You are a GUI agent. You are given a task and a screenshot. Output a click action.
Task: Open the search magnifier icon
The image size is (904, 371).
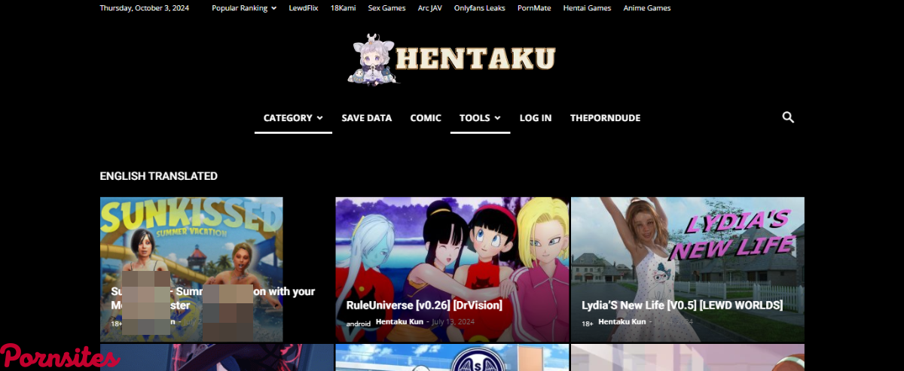788,117
